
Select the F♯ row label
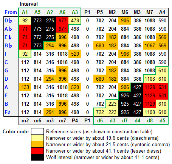pos(8,112)
